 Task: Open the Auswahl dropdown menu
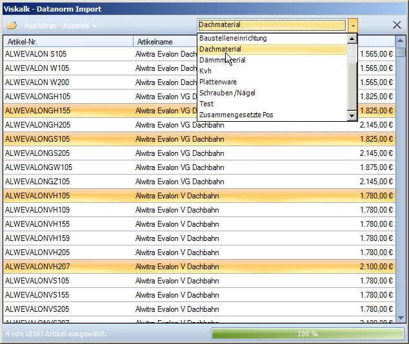pyautogui.click(x=79, y=26)
